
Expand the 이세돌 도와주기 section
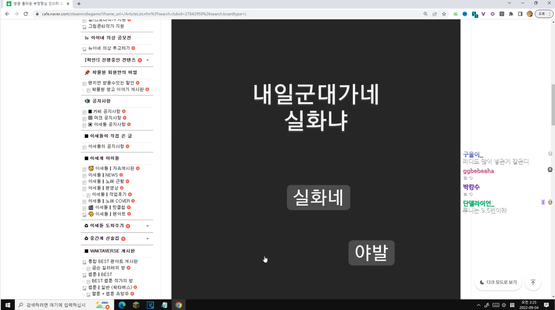coord(148,226)
